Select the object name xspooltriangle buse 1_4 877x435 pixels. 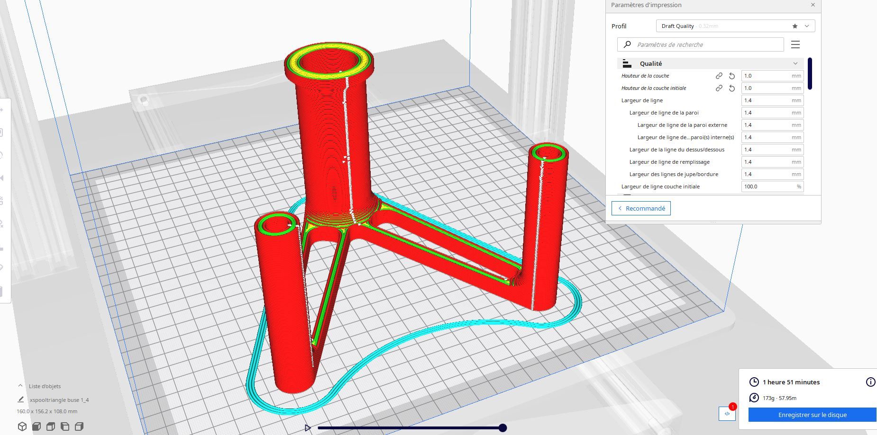click(x=59, y=400)
